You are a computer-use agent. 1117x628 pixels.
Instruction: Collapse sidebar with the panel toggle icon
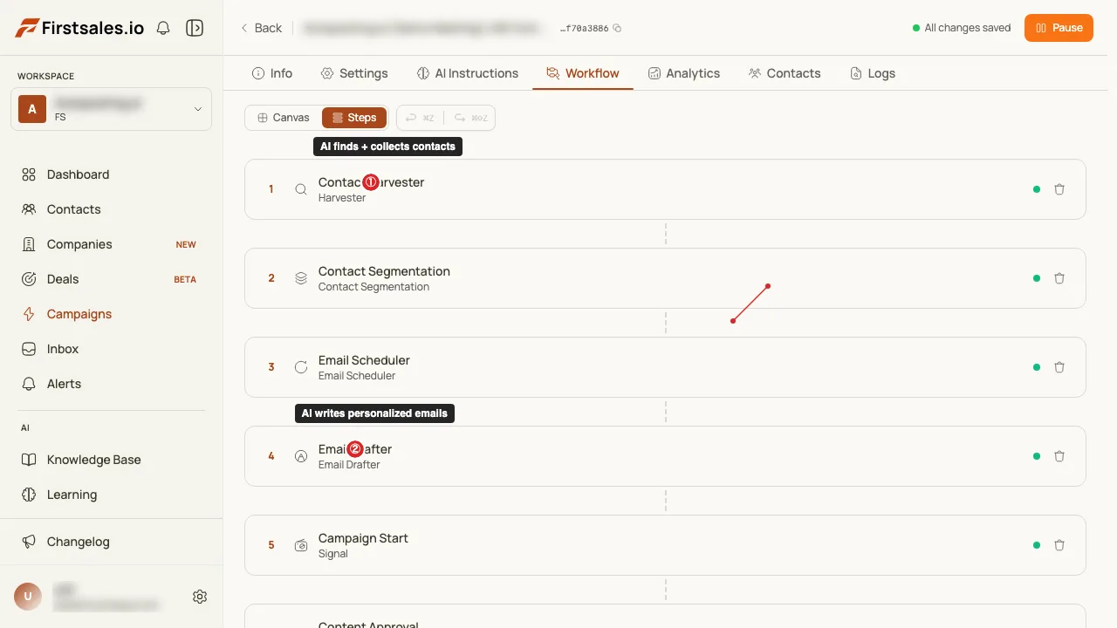[195, 28]
